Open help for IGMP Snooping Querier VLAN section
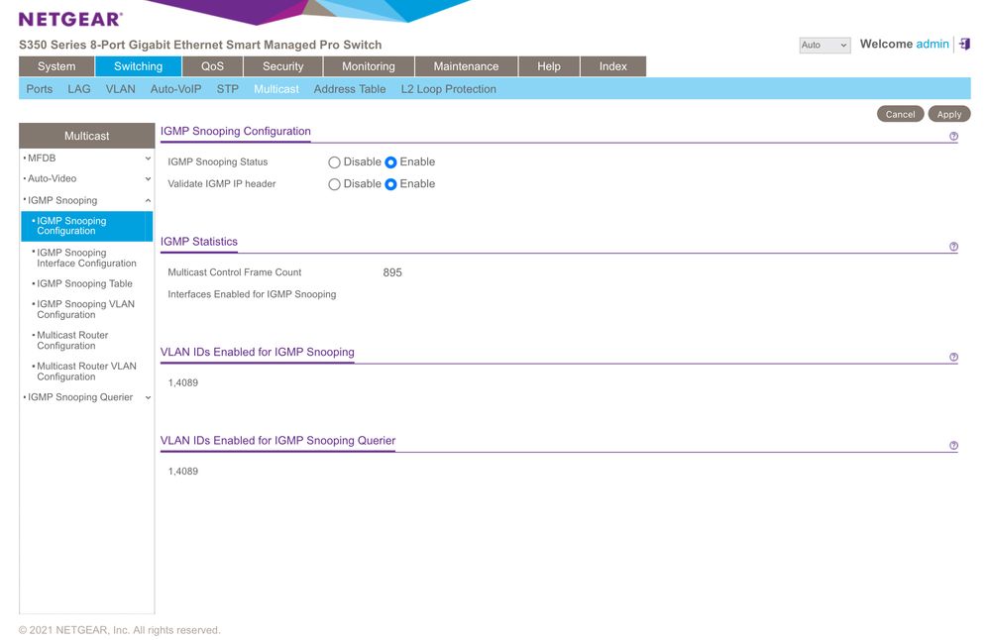Screen dimensions: 990x640 pos(953,447)
